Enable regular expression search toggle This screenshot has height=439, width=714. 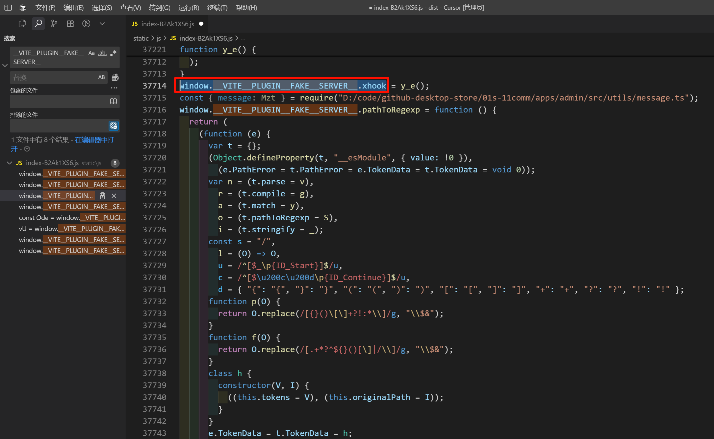114,53
